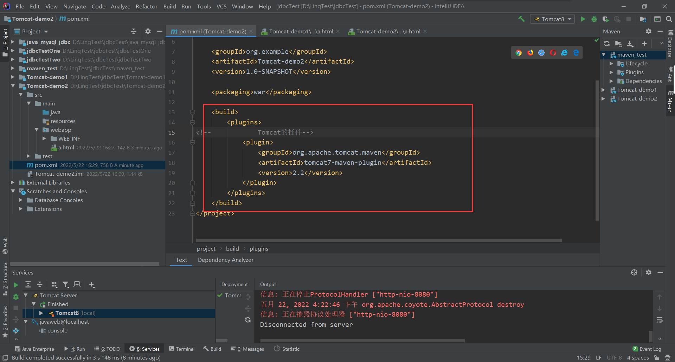The height and width of the screenshot is (362, 675).
Task: Open pom.xml in Firefox browser icon
Action: (x=530, y=53)
